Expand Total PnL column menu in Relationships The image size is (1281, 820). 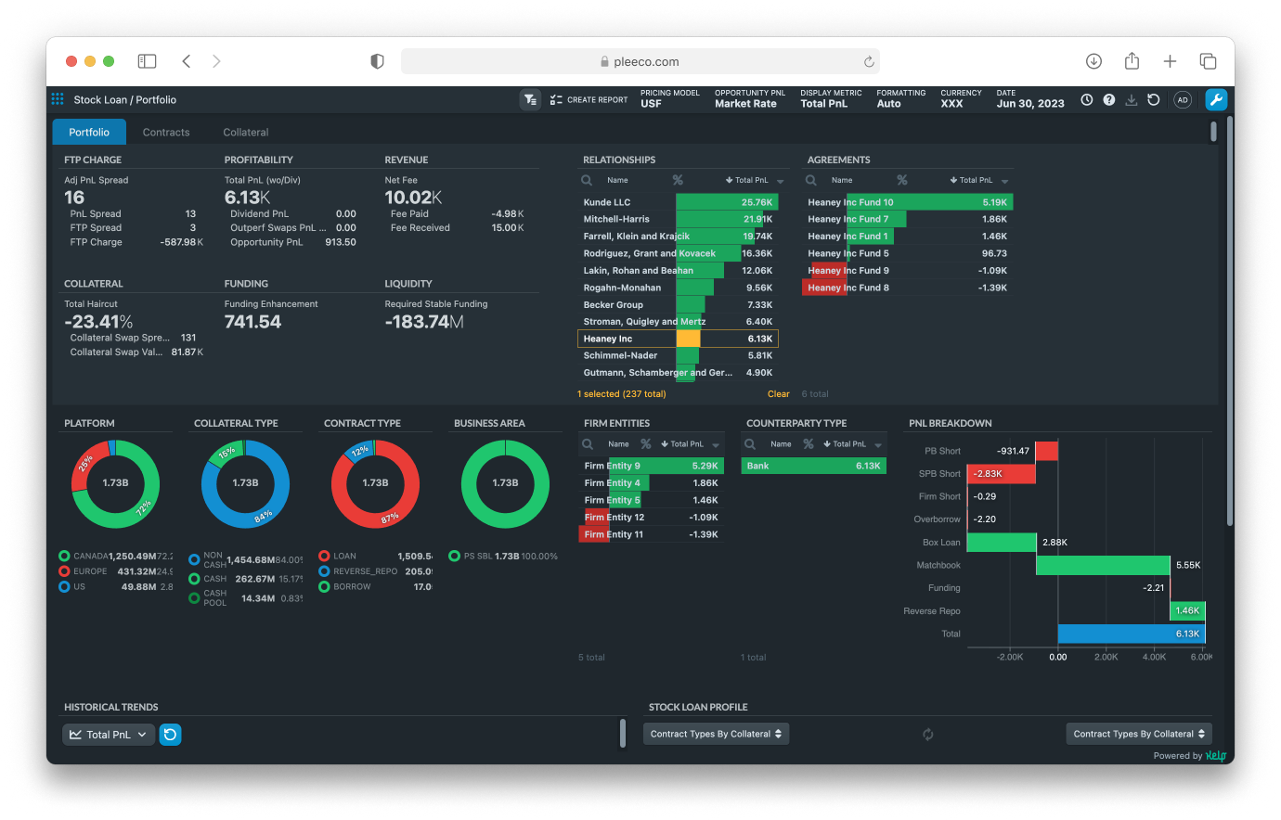(781, 181)
